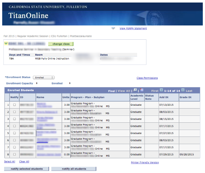Tick the Notify checkbox in row 3
The width and height of the screenshot is (205, 173).
tap(14, 119)
